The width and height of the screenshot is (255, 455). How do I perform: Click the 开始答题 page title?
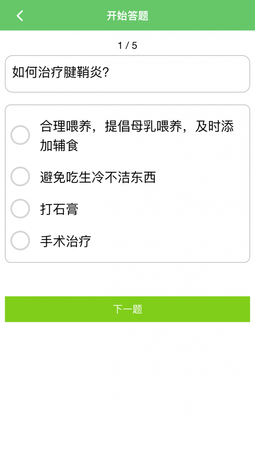[127, 16]
